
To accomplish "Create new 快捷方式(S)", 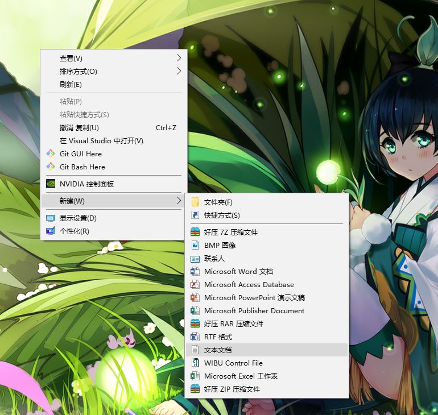I will tap(267, 215).
